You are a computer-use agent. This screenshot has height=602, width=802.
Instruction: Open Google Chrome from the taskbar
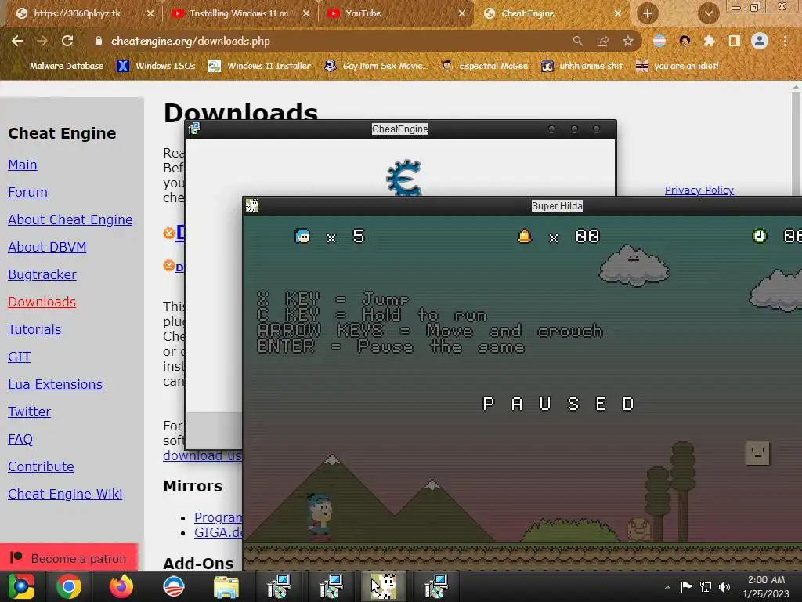[x=69, y=586]
